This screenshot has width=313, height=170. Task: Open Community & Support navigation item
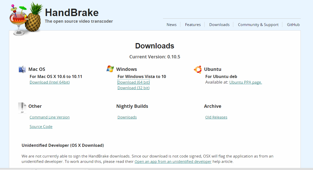pos(258,25)
